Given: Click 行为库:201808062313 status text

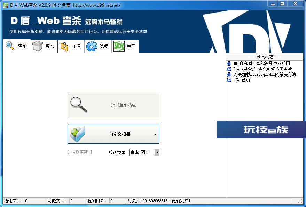Looking at the screenshot, I should tap(148, 201).
